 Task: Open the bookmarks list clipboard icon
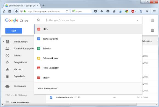(10, 11)
